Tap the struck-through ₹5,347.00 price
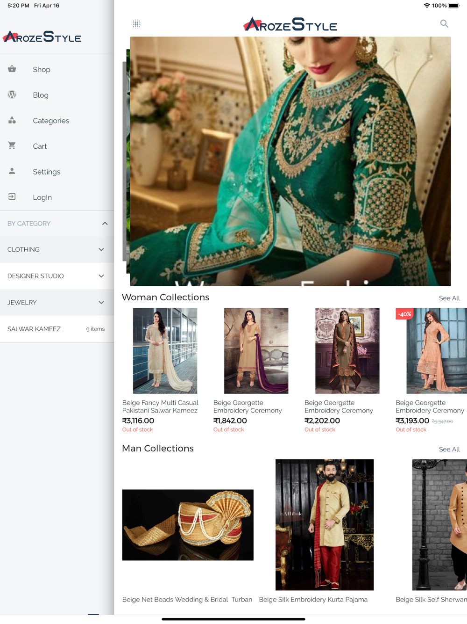The height and width of the screenshot is (624, 467). point(442,421)
